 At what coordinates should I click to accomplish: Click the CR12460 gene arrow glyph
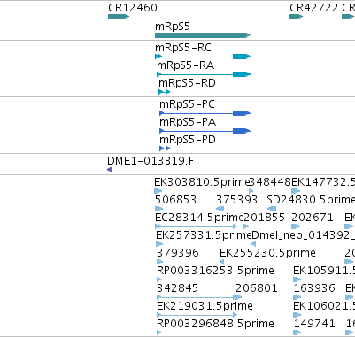click(x=119, y=17)
